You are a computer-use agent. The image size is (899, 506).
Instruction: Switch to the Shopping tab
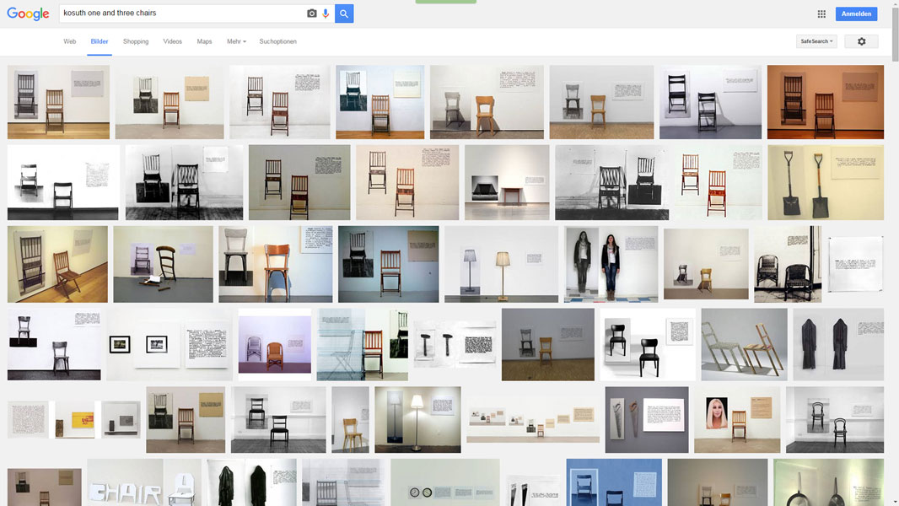click(136, 41)
